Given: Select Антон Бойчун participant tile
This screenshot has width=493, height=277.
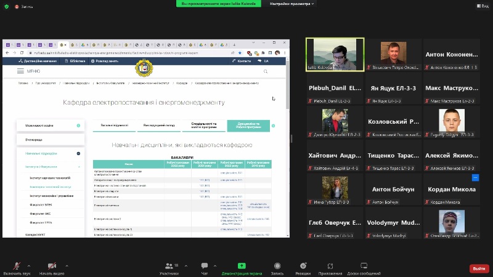Looking at the screenshot, I should tap(394, 190).
